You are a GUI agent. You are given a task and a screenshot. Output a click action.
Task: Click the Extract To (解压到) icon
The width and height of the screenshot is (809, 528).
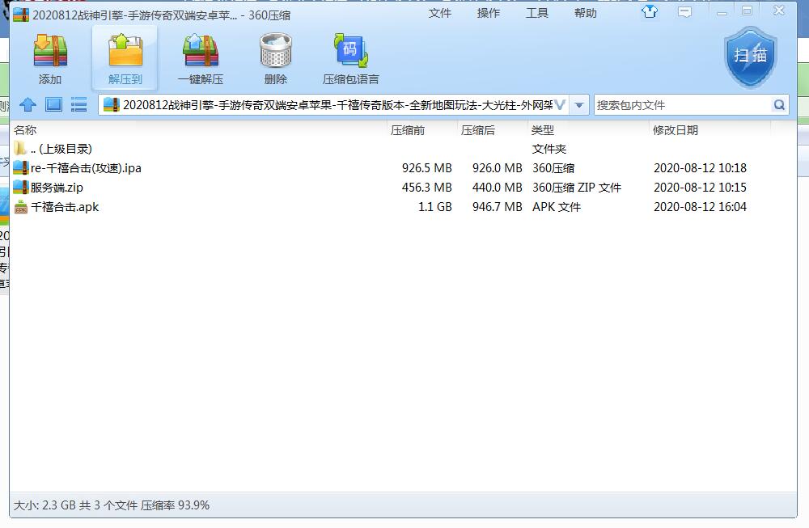tap(125, 52)
